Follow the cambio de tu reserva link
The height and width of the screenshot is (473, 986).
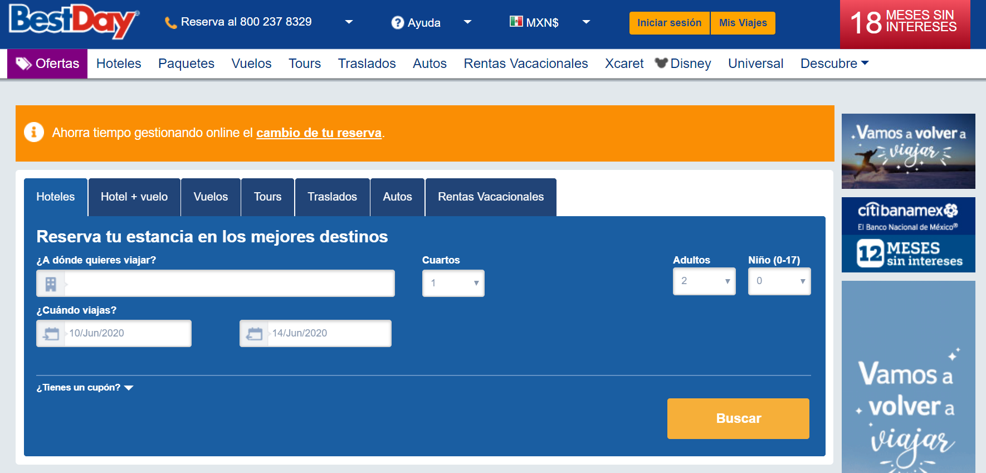tap(319, 133)
